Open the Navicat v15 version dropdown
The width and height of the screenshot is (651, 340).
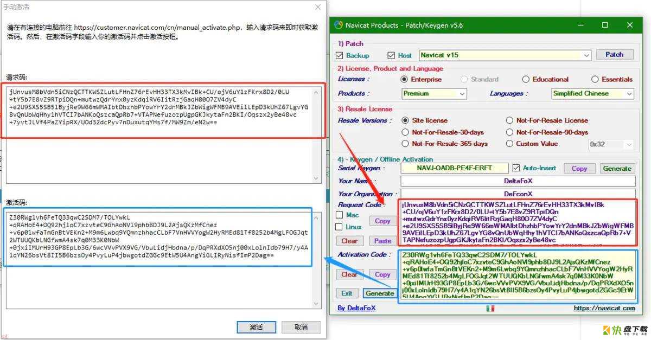[505, 55]
